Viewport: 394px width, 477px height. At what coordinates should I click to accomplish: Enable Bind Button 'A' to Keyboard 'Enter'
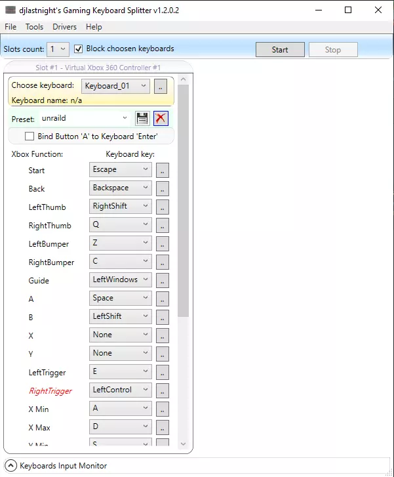point(30,136)
